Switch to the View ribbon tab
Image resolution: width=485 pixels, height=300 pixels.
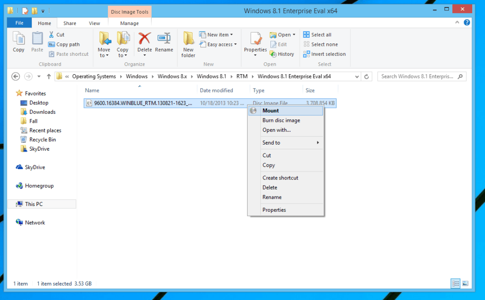point(94,23)
